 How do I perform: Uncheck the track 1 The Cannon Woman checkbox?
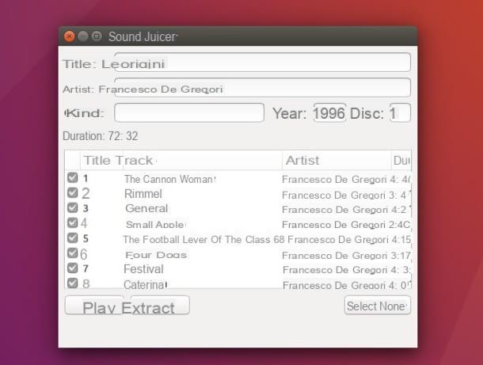click(72, 177)
